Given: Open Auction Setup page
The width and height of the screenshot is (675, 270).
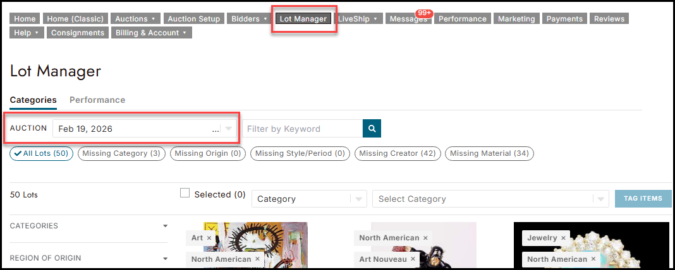Looking at the screenshot, I should point(194,19).
